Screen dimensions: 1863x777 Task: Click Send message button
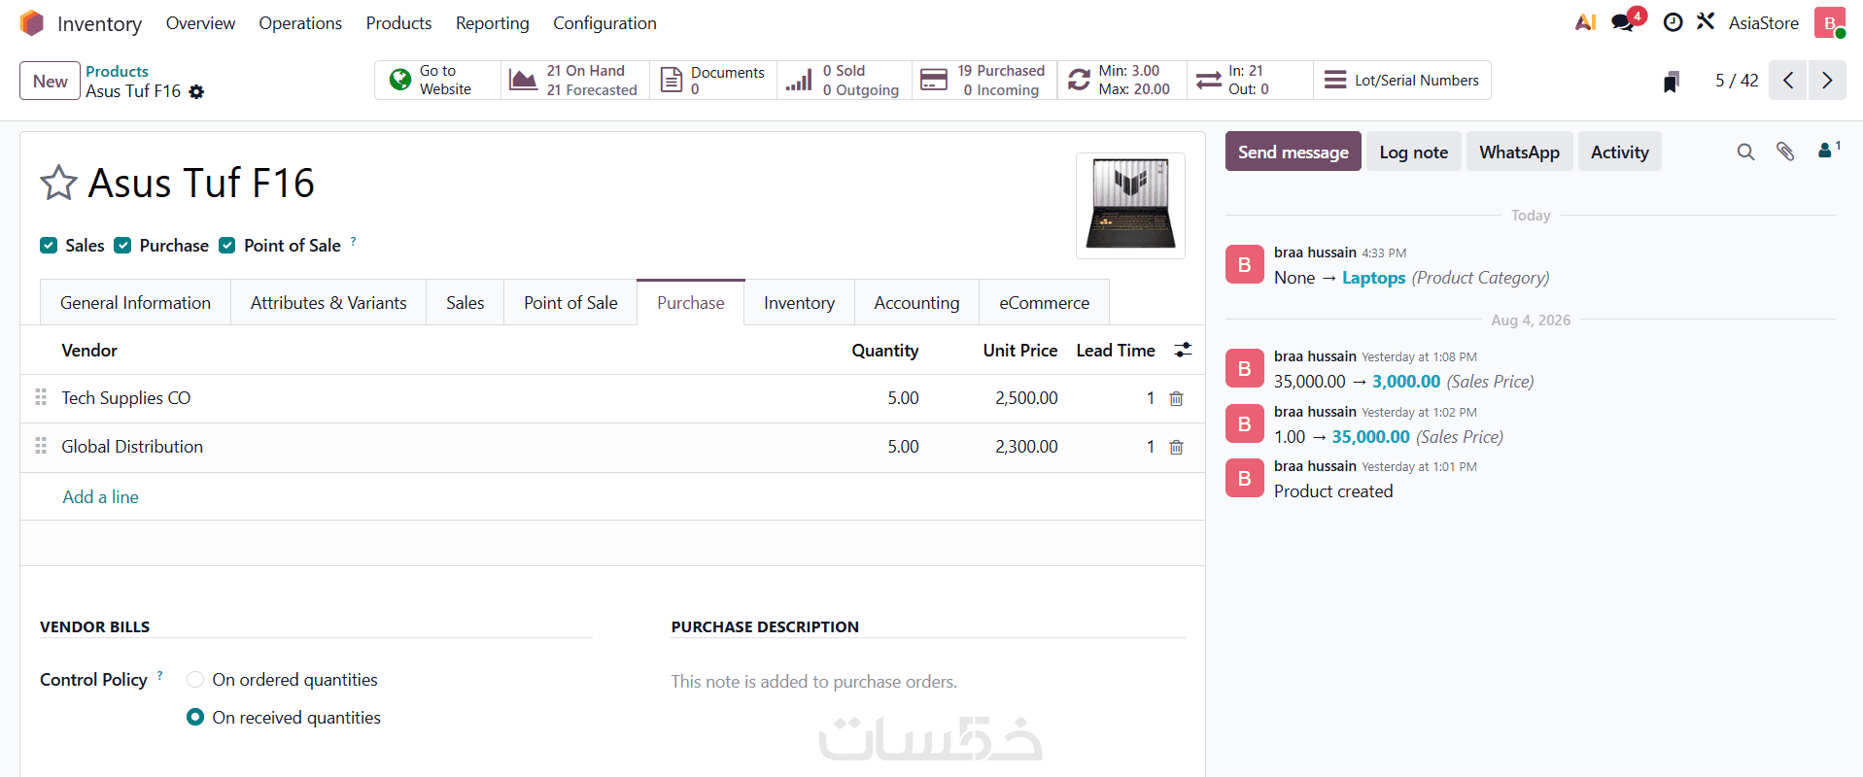pos(1293,152)
